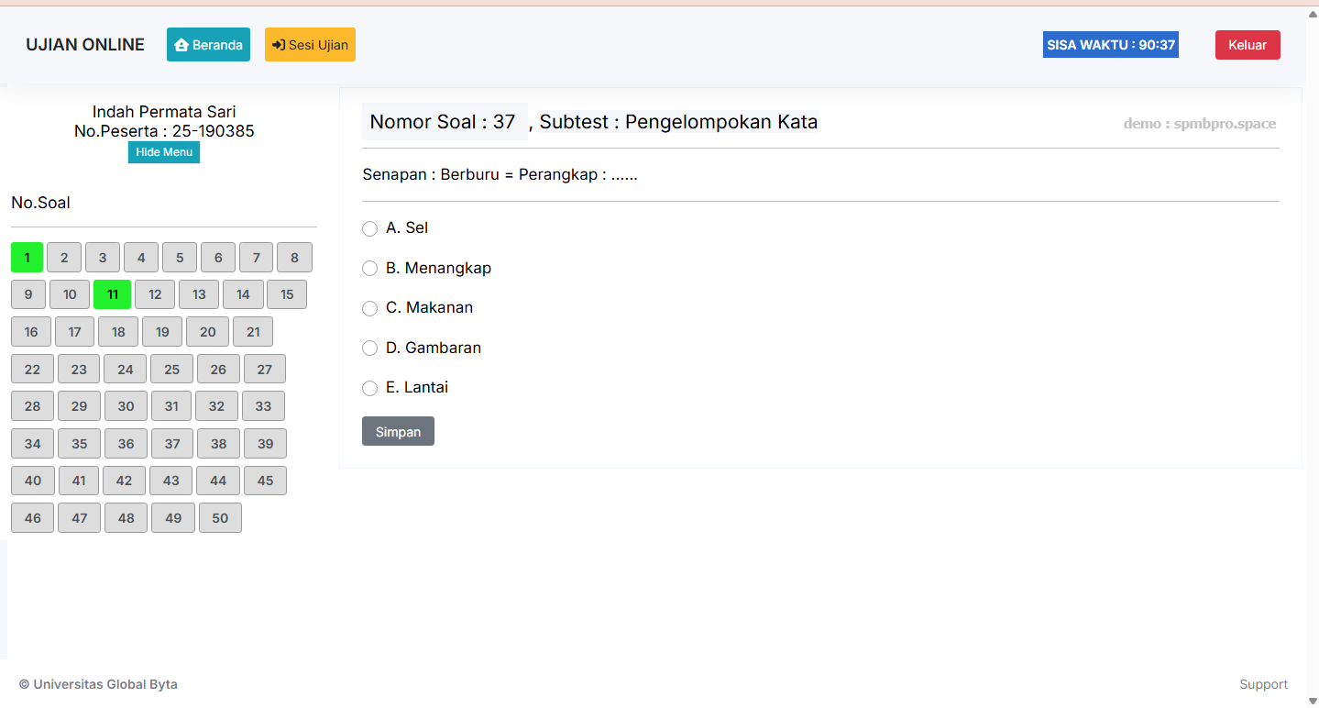This screenshot has height=708, width=1319.
Task: Open Sesi Ujian from the top bar
Action: (x=310, y=44)
